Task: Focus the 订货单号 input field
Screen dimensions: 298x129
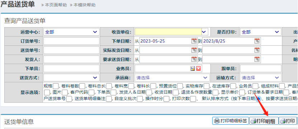Action: coord(71,41)
